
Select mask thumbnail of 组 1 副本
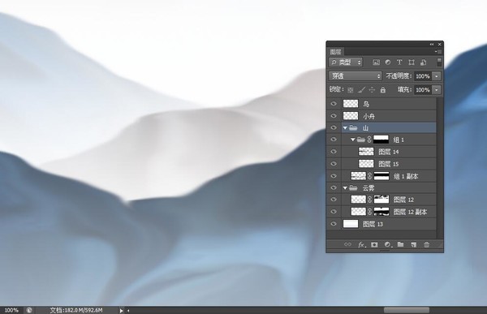click(x=381, y=176)
